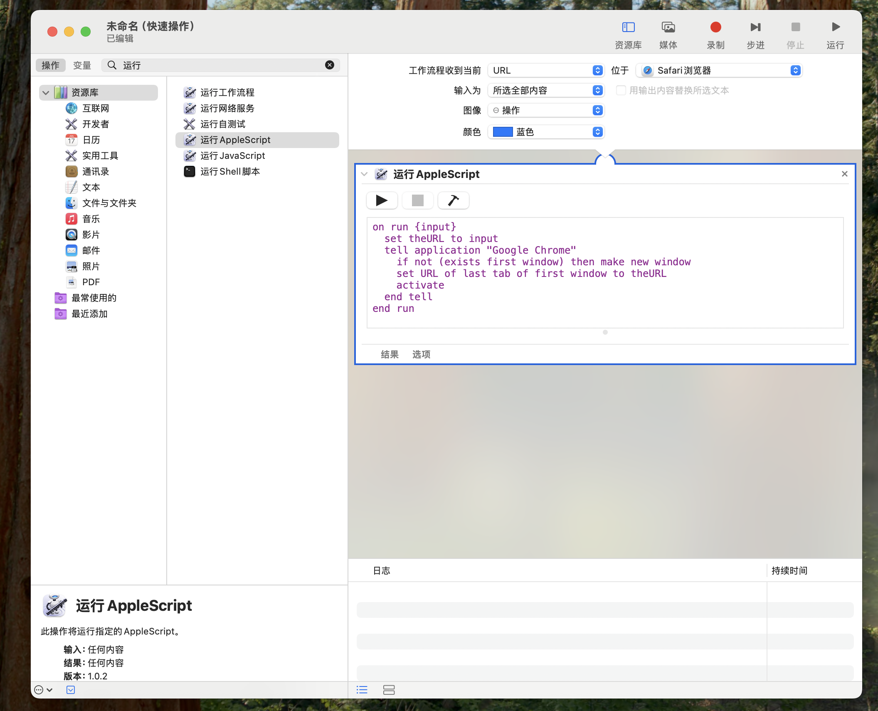Select the Developer library category
878x711 pixels.
(95, 124)
